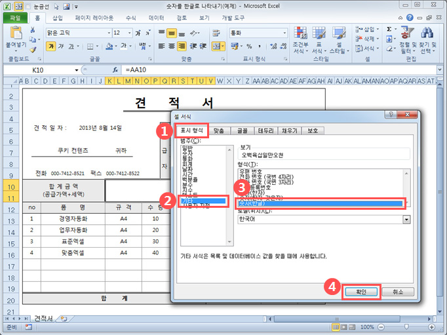
Task: Toggle right text alignment
Action: pyautogui.click(x=182, y=46)
